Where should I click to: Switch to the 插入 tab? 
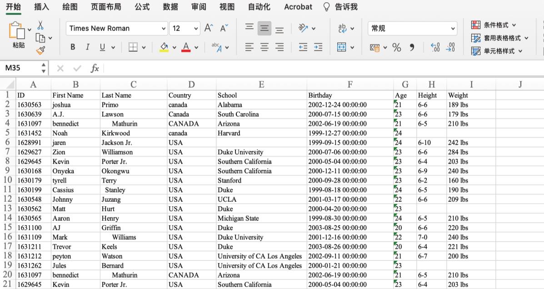tap(42, 7)
